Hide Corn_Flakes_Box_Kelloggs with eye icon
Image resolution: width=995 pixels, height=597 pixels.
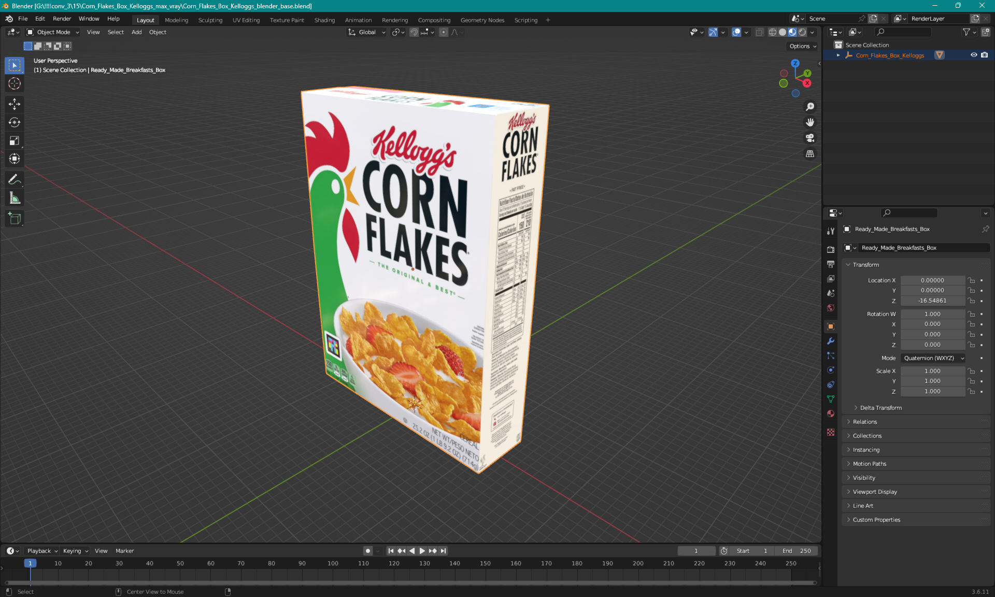974,55
